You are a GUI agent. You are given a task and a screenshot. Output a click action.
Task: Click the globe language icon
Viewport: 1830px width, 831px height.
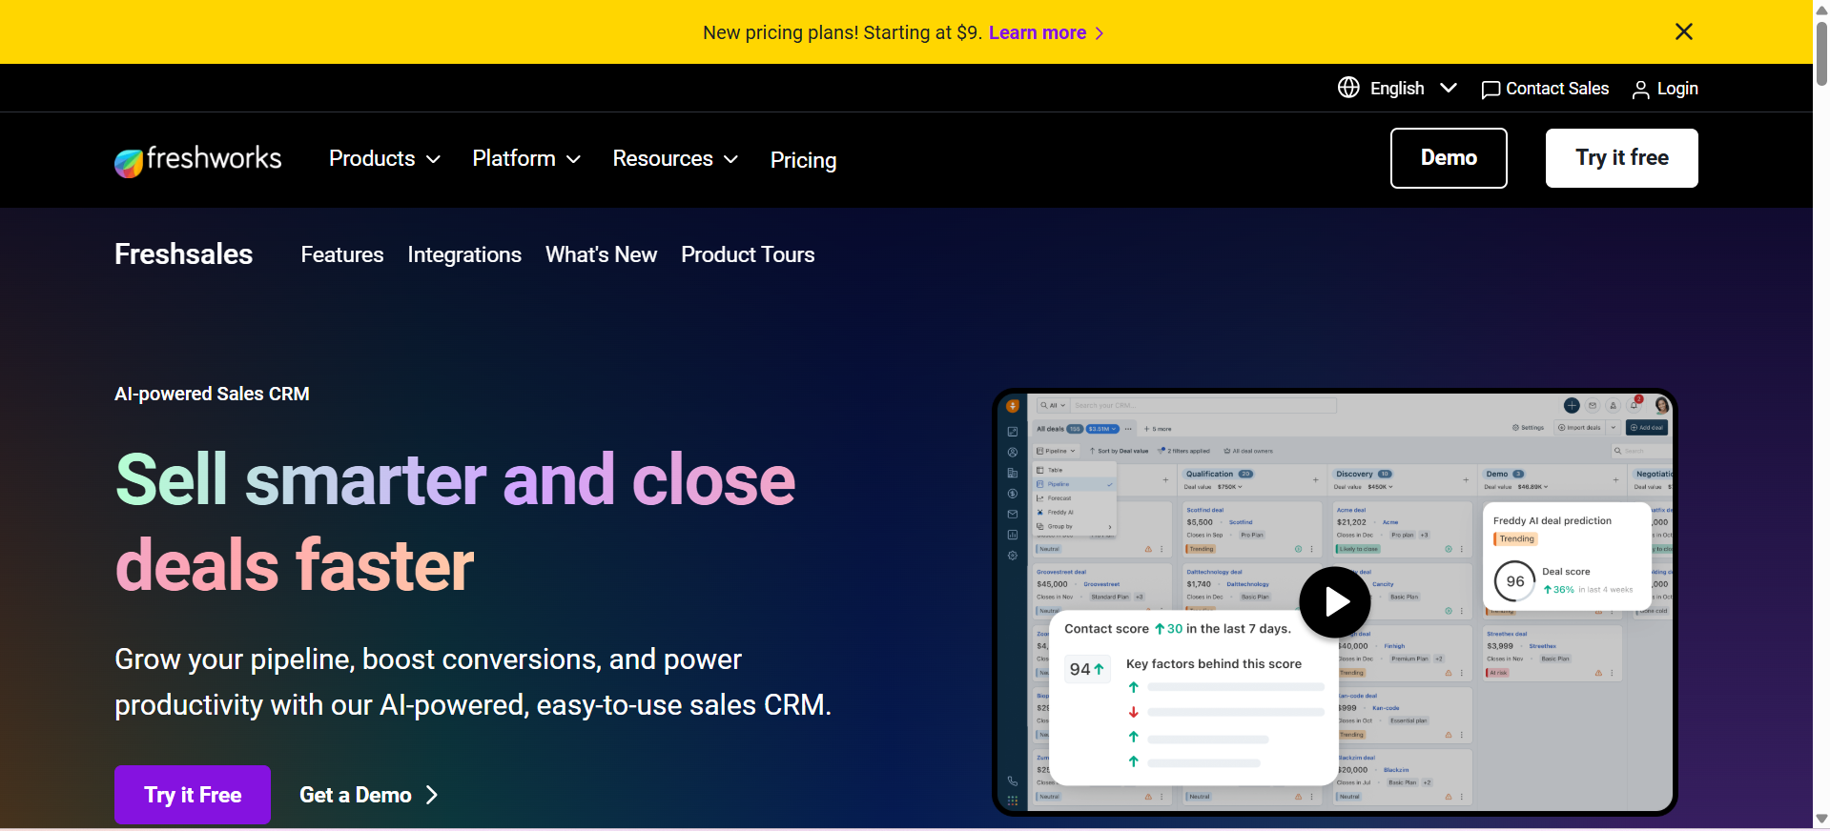(1348, 88)
